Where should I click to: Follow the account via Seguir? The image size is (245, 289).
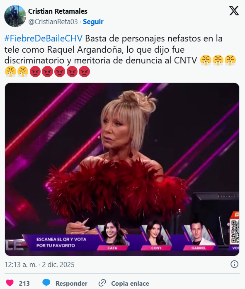coord(93,22)
